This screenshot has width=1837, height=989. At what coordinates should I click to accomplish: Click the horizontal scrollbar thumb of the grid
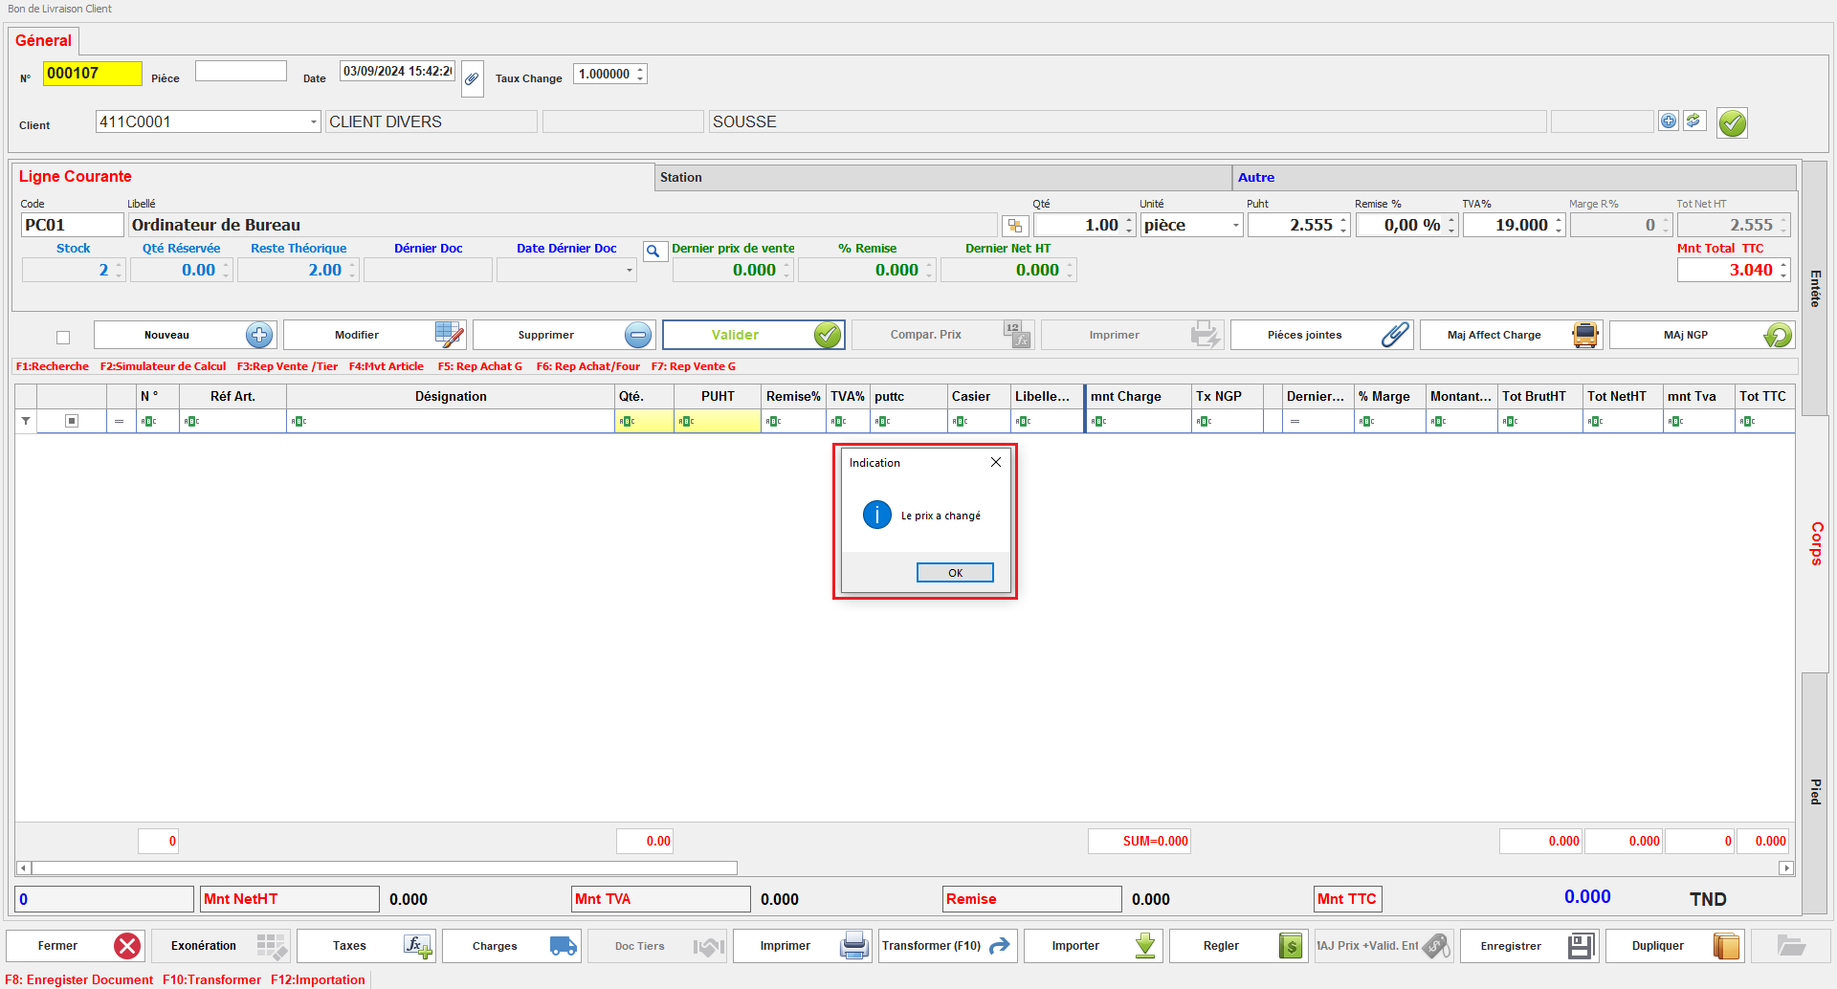[x=385, y=868]
